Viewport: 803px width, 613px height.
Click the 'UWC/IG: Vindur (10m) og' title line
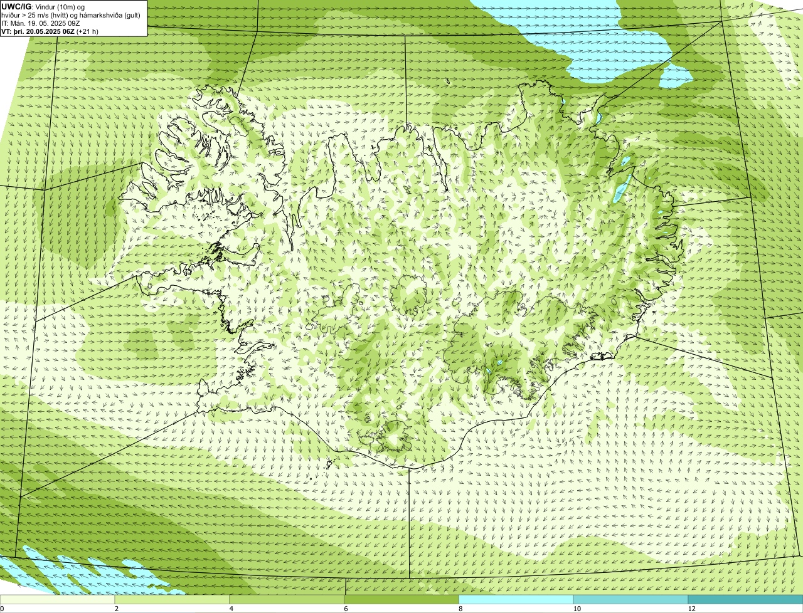tap(43, 6)
